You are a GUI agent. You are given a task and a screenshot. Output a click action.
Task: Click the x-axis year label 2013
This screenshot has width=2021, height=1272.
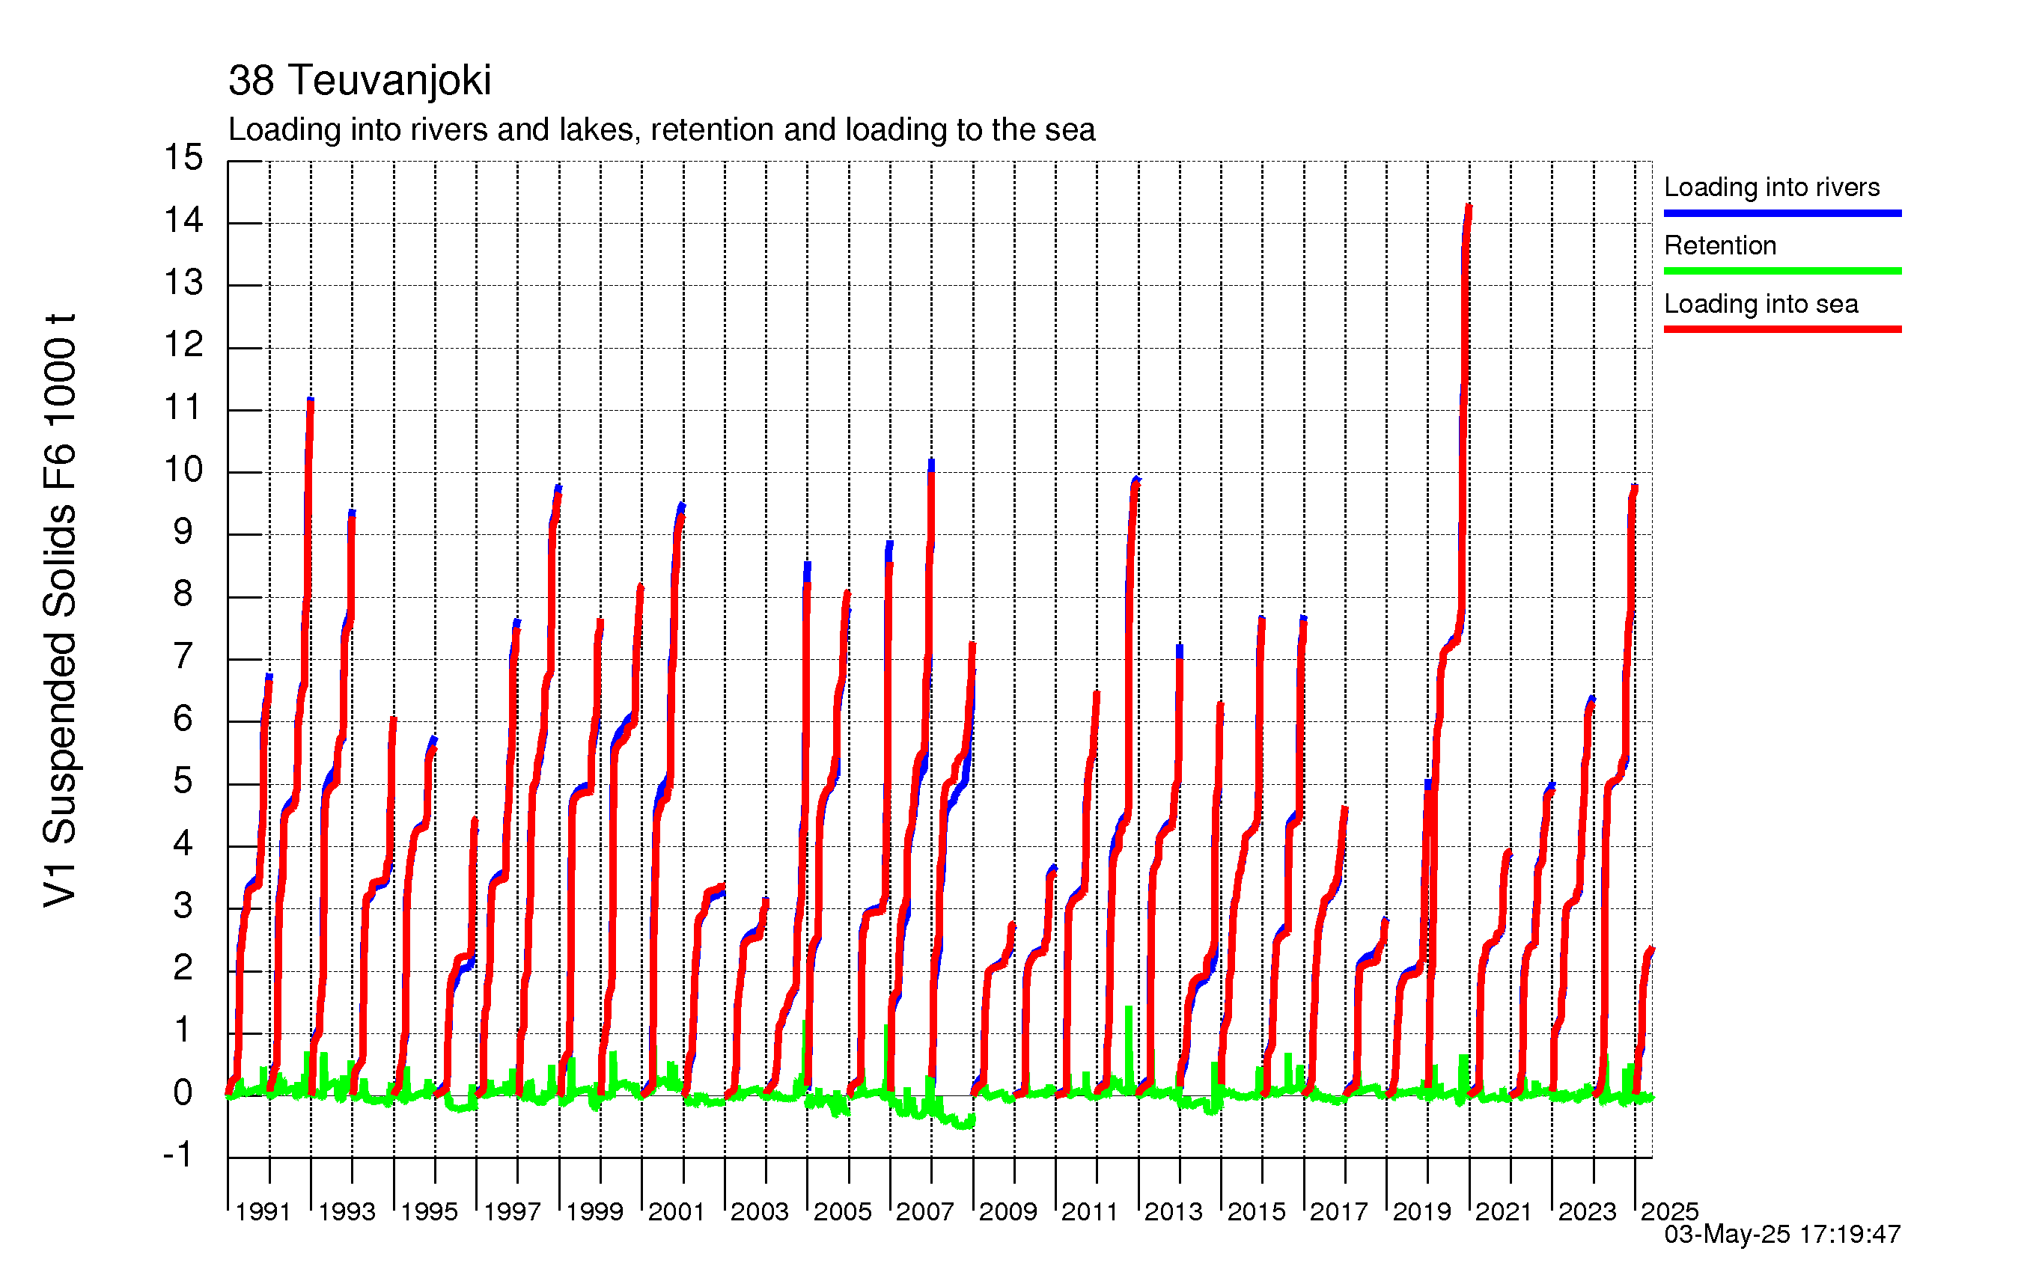point(1174,1211)
